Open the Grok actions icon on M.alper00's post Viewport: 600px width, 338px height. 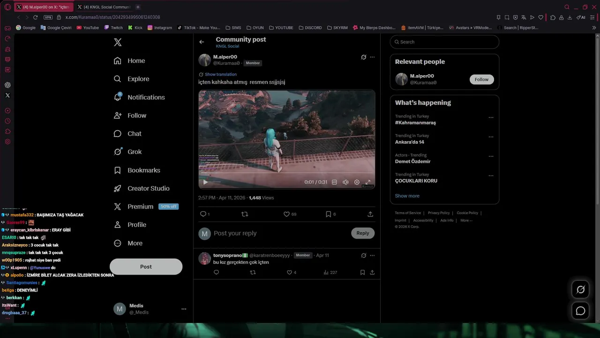(363, 57)
